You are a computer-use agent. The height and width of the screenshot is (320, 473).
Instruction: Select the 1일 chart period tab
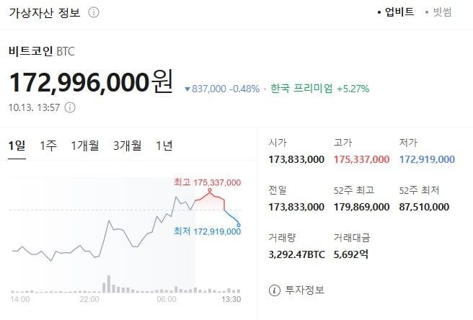point(17,146)
